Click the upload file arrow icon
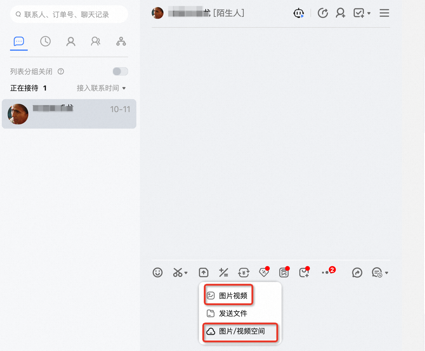 (204, 273)
